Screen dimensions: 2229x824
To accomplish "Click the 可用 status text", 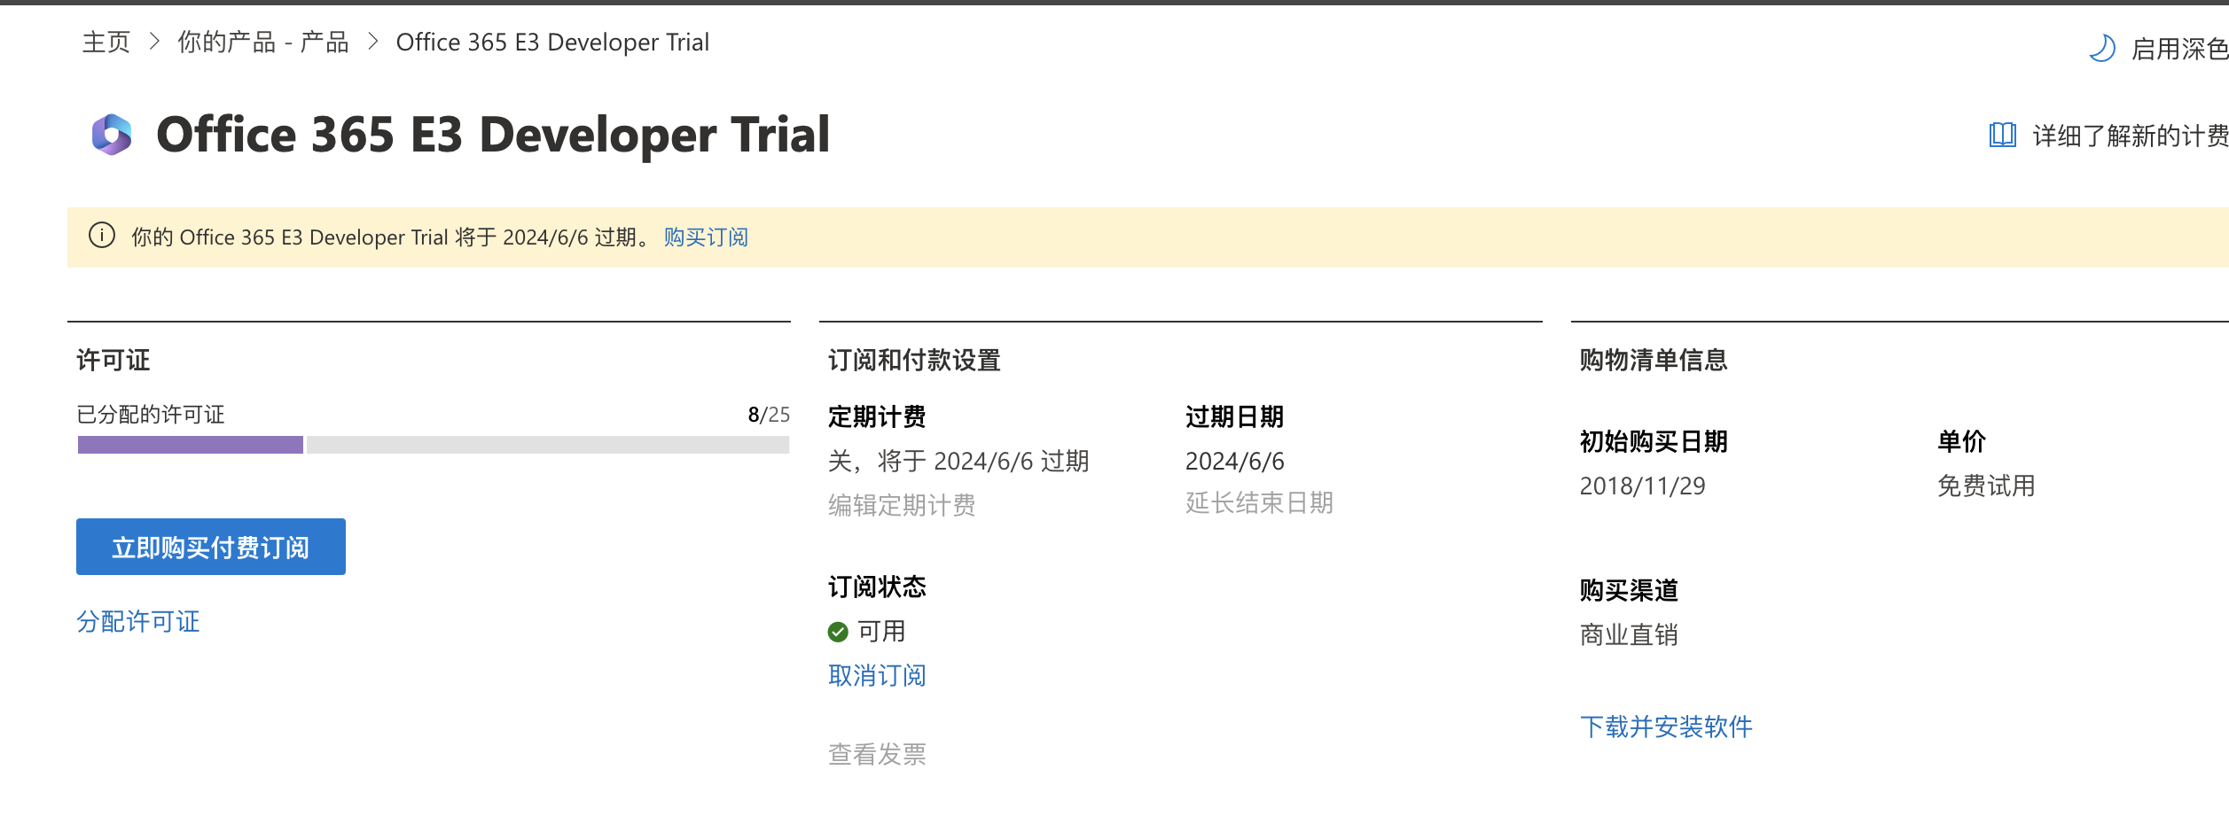I will (x=881, y=631).
